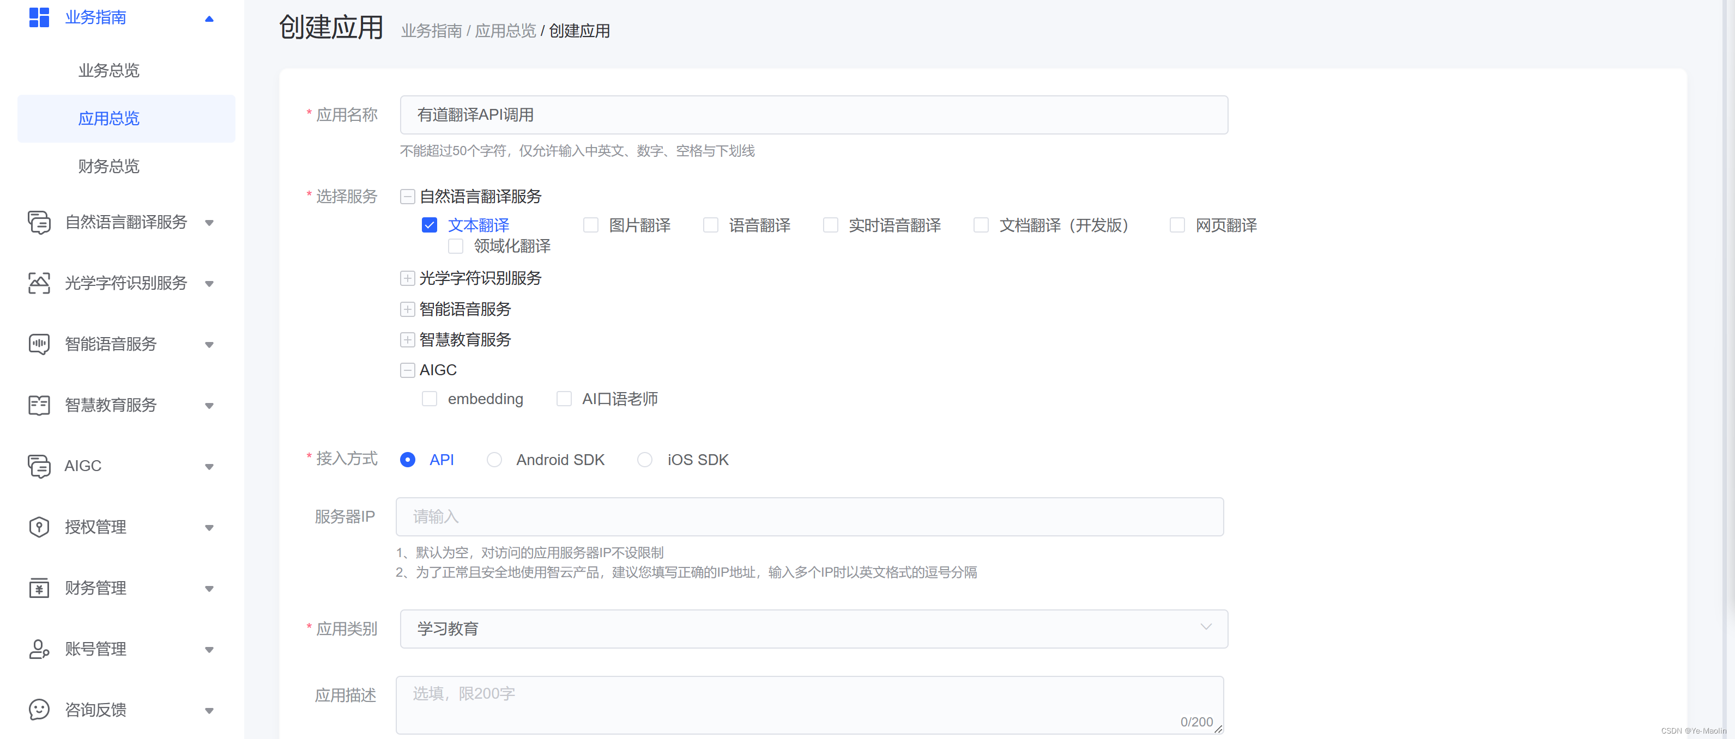Click the 服务器IP input field
Image resolution: width=1735 pixels, height=739 pixels.
(x=809, y=517)
